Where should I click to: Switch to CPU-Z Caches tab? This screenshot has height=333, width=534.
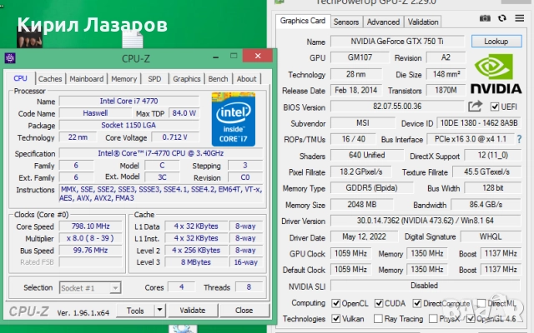coord(50,79)
